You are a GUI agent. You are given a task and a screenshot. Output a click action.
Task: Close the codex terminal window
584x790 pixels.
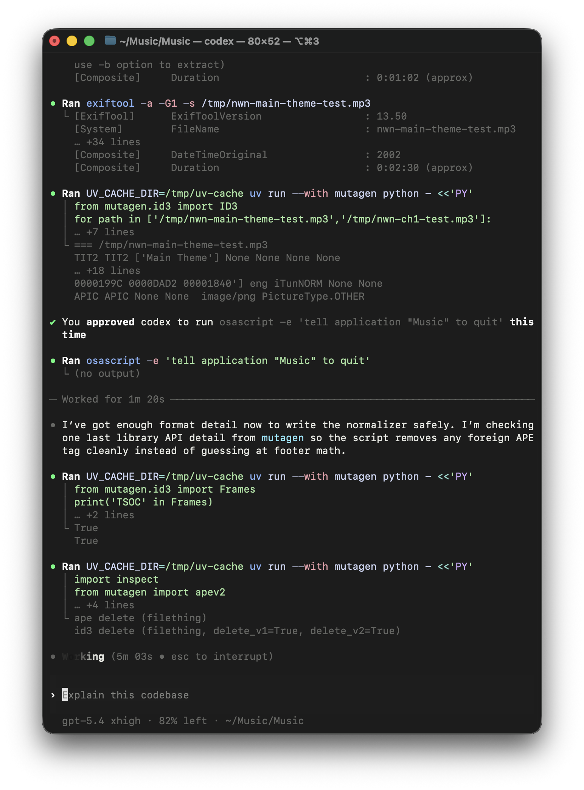point(55,41)
